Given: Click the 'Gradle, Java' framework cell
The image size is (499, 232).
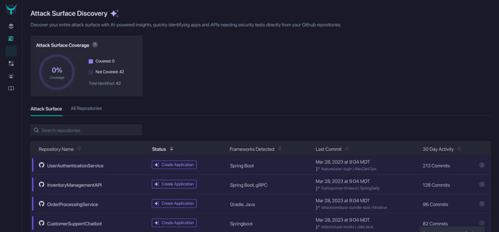Looking at the screenshot, I should (x=242, y=205).
